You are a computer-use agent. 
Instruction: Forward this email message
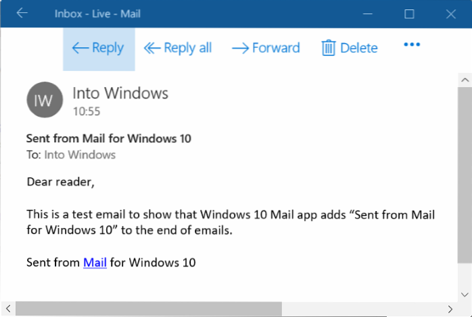266,48
